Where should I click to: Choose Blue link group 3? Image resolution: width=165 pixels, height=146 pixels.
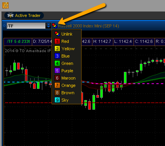coord(66,56)
